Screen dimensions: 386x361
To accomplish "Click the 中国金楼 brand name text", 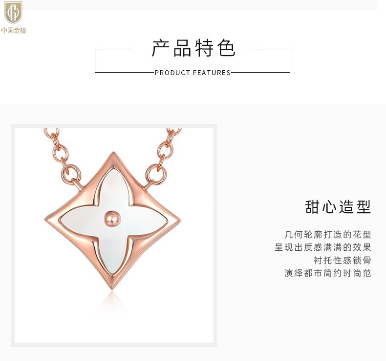I will pos(14,30).
